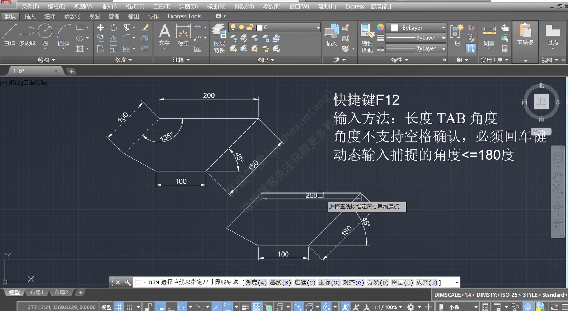Click the Erase tool

pos(145,28)
